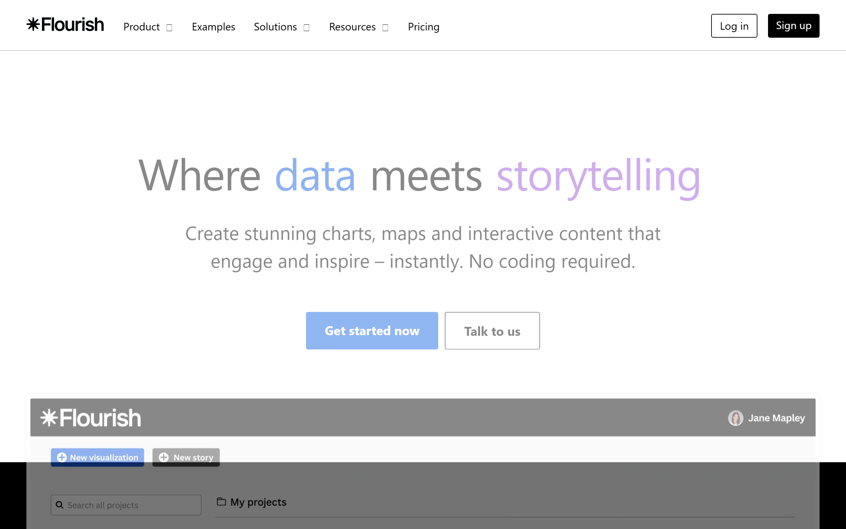Click the New visualization button in preview
Viewport: 846px width, 529px height.
click(x=97, y=457)
